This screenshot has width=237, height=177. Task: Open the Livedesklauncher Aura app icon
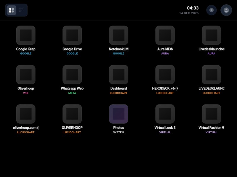pyautogui.click(x=211, y=35)
